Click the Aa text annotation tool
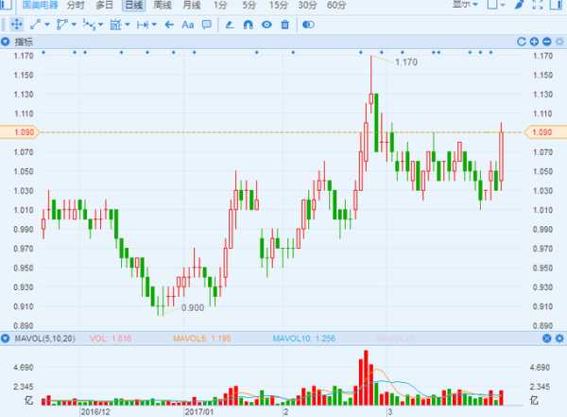Viewport: 567px width, 417px height. tap(187, 24)
